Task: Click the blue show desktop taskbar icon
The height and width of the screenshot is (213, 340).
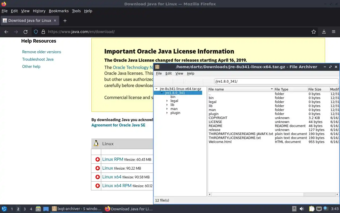Action: pos(46,209)
